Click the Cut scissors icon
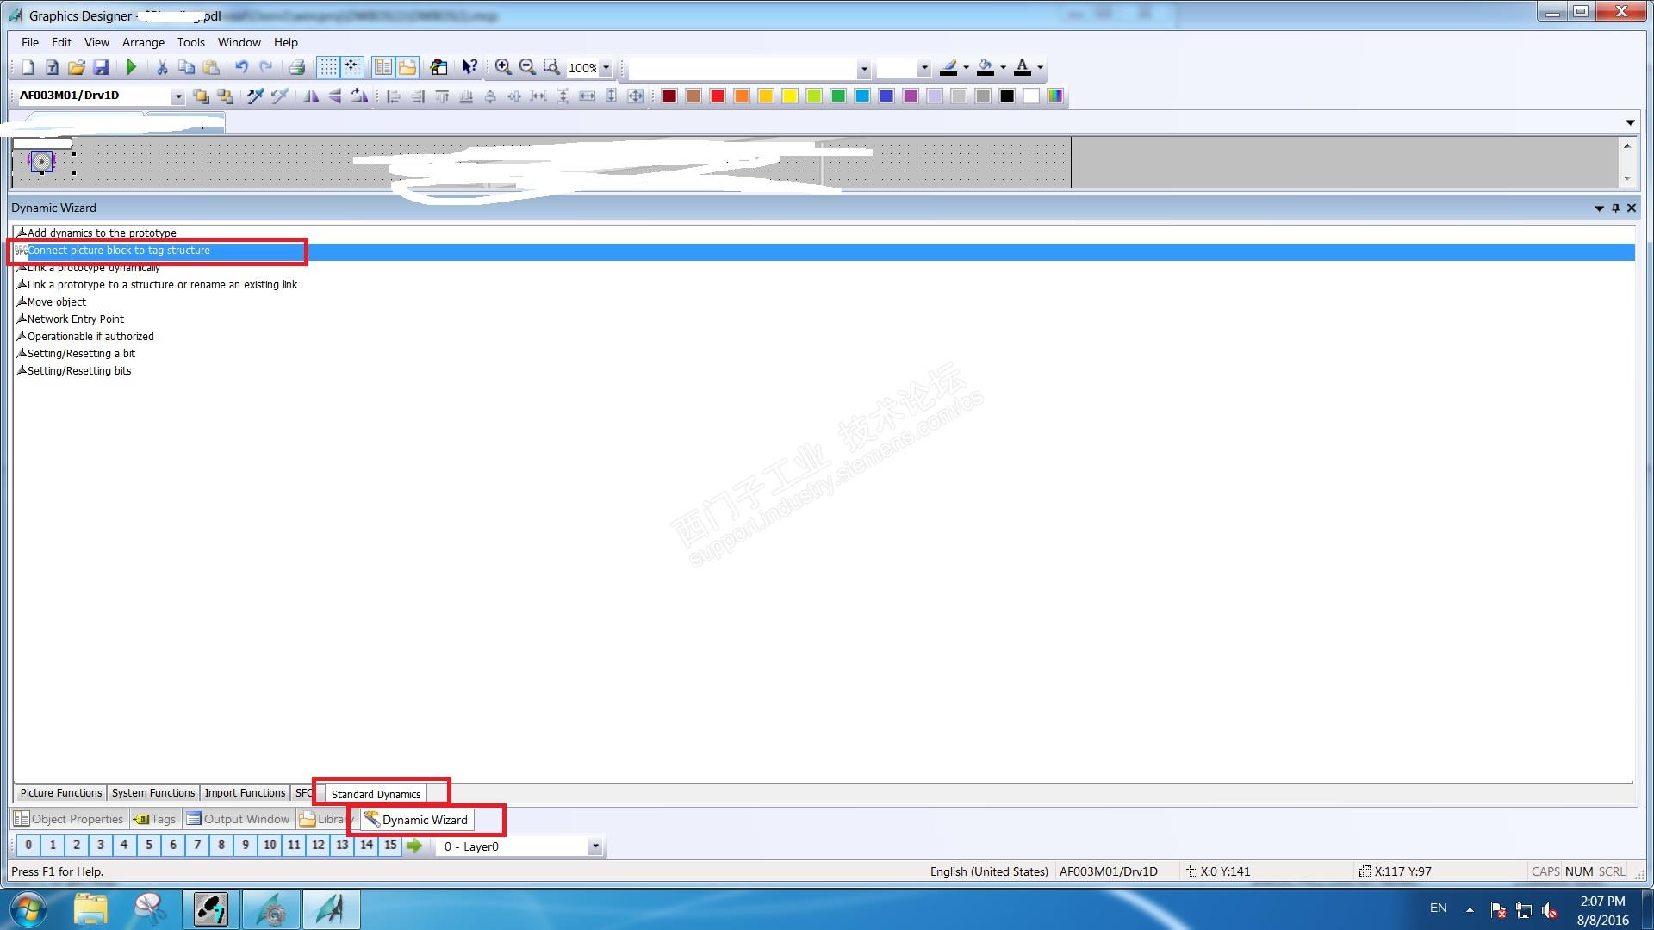Image resolution: width=1654 pixels, height=930 pixels. [x=161, y=67]
